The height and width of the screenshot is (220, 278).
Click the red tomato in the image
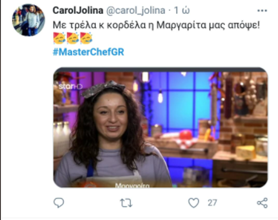(x=185, y=135)
